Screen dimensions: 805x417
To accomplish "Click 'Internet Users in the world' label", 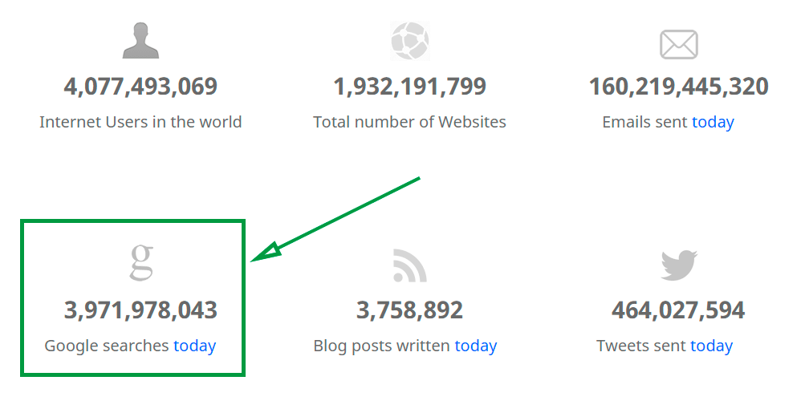I will tap(140, 122).
